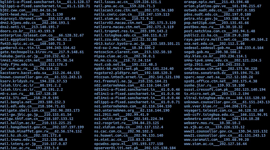Click the kacstserv.kacst.edu.sa line
This screenshot has width=270, height=150.
[40, 73]
